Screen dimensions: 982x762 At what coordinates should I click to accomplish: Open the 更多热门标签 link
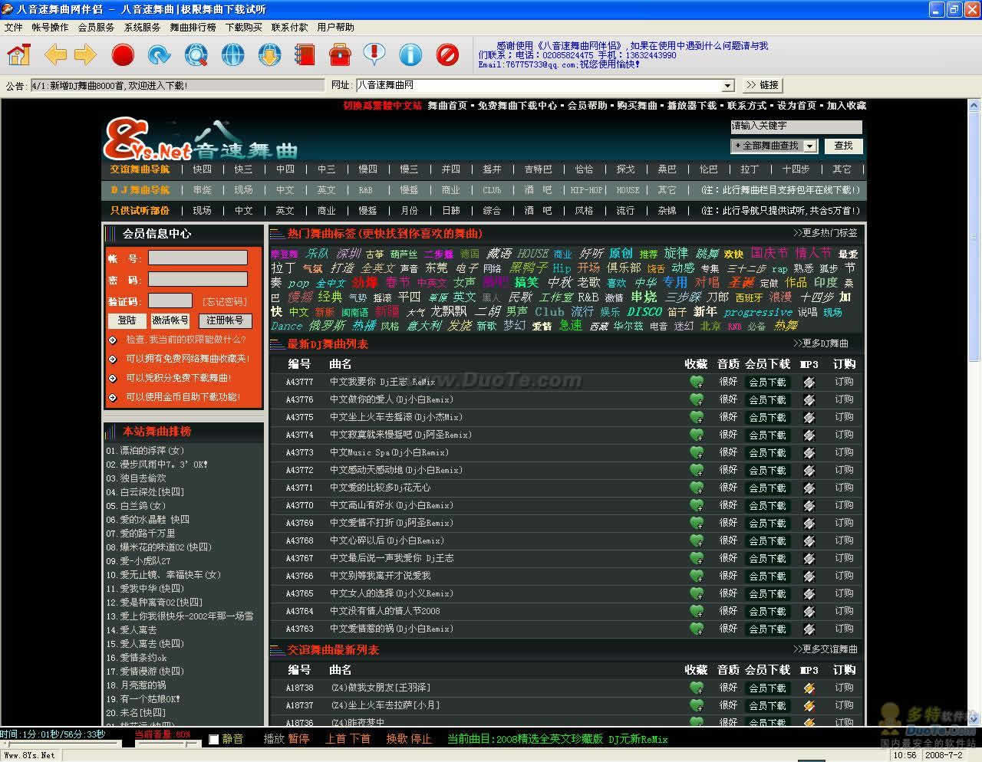click(825, 233)
